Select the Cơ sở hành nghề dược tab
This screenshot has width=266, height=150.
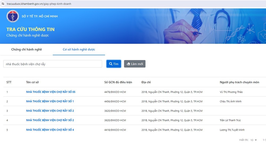pos(79,49)
